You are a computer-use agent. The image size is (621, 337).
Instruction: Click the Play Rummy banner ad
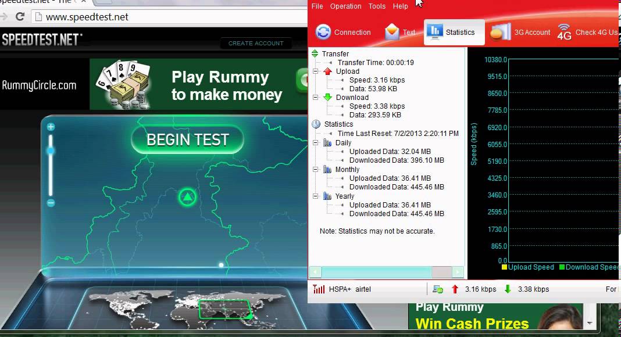(x=199, y=84)
